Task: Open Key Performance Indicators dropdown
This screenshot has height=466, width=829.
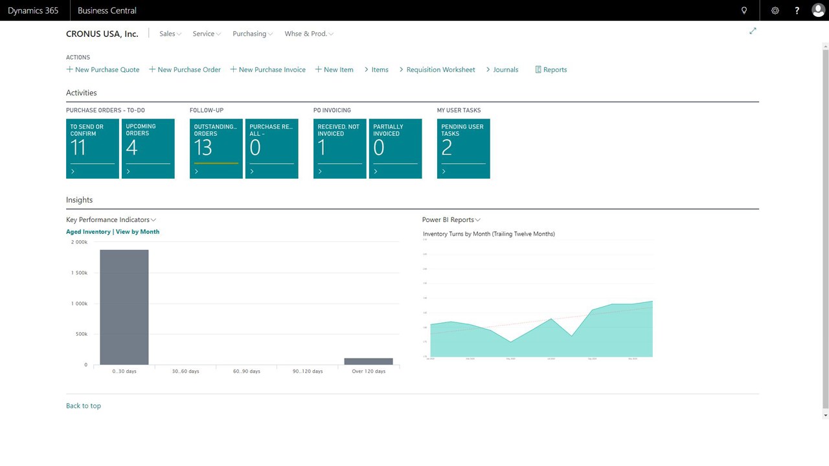Action: click(111, 220)
